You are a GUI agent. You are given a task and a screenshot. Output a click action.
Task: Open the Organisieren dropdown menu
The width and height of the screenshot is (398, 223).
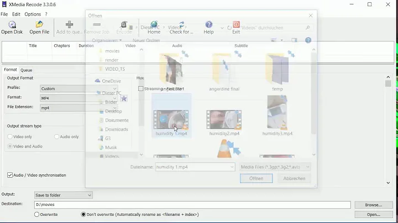pos(107,40)
